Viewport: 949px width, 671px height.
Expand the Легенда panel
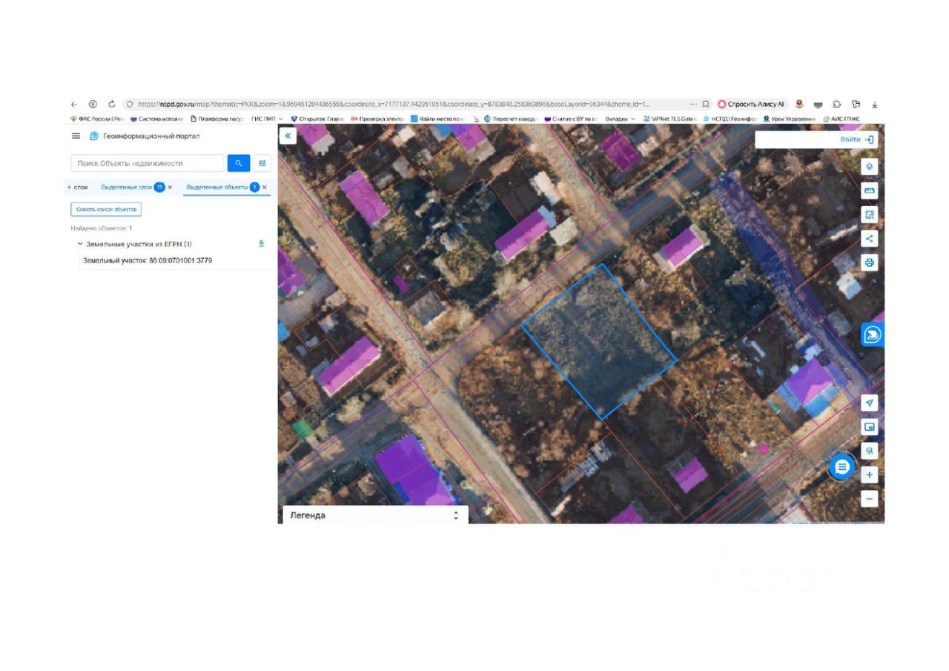375,515
